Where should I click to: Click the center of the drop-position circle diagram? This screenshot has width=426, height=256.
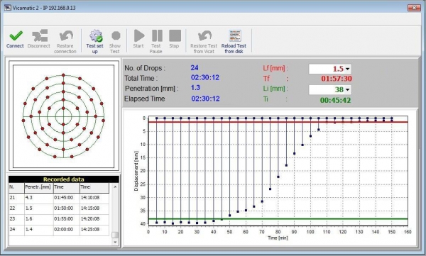pyautogui.click(x=63, y=116)
